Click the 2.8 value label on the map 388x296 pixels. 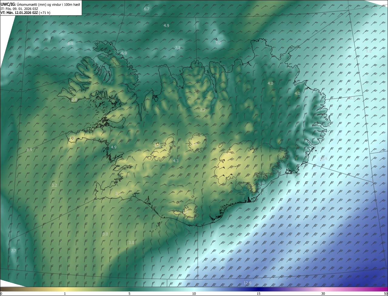point(74,100)
